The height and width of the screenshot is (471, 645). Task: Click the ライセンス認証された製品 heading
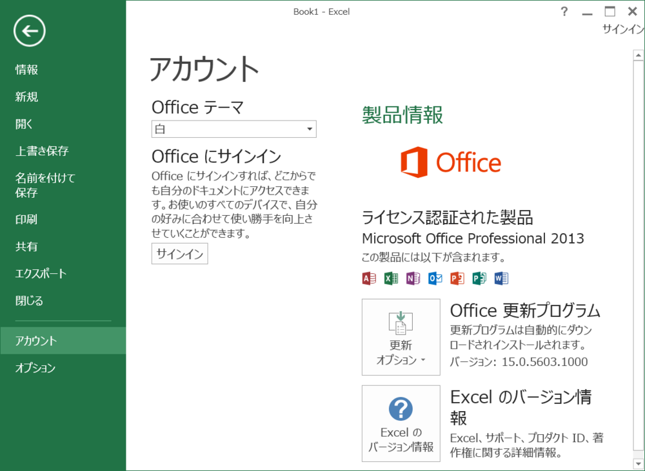[x=448, y=217]
